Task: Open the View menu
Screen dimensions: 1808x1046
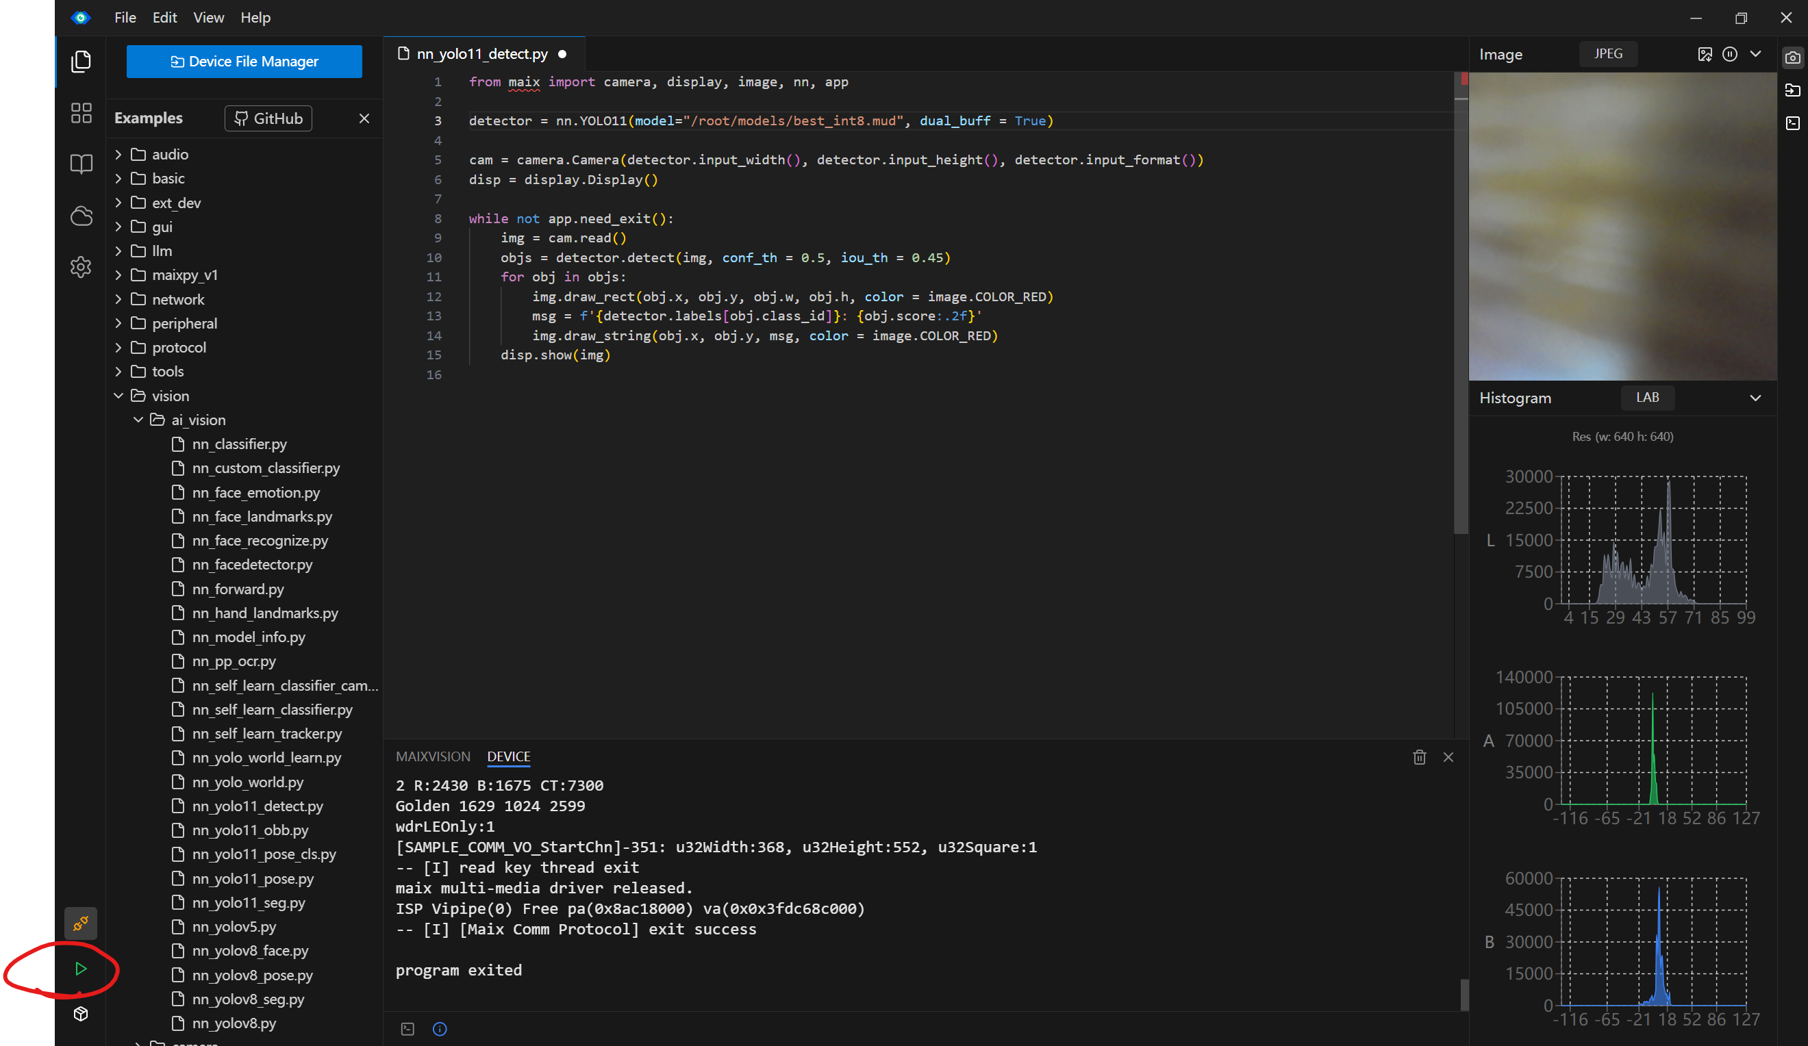Action: click(208, 17)
